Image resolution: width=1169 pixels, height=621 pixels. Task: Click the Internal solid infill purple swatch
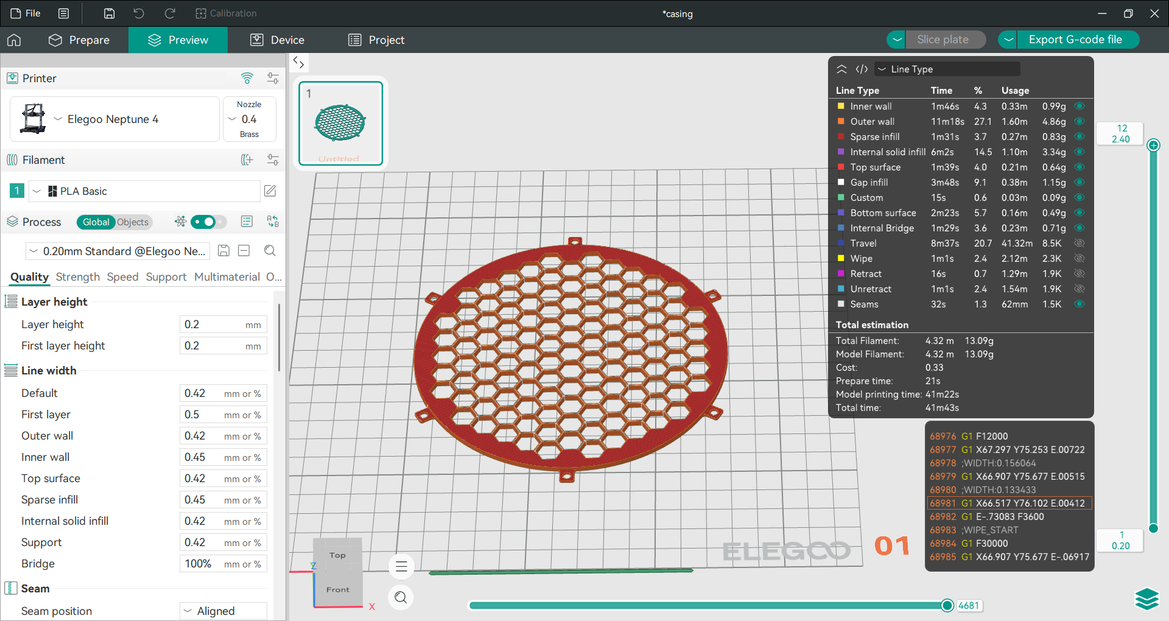point(841,152)
